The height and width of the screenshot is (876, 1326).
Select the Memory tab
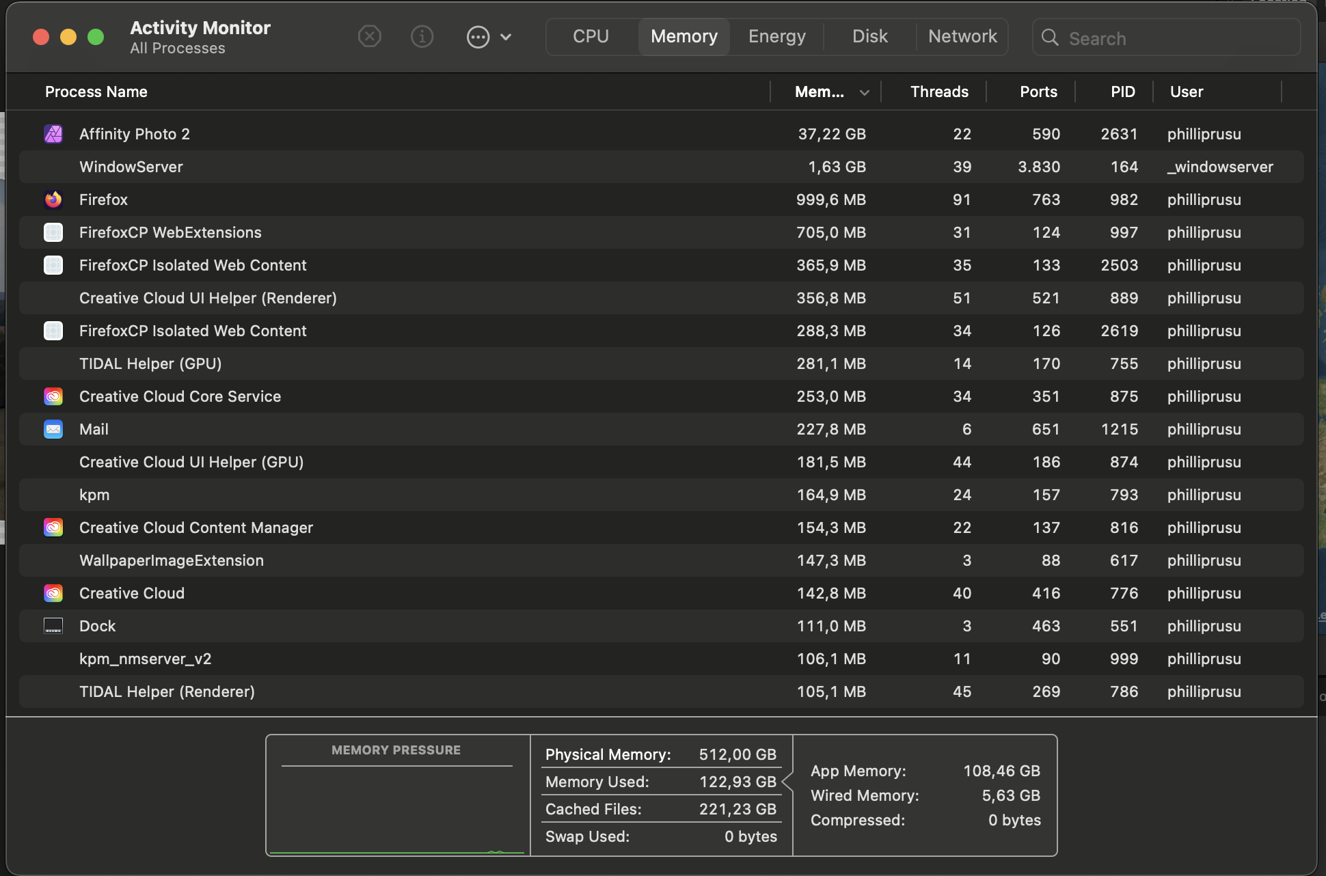click(x=684, y=36)
